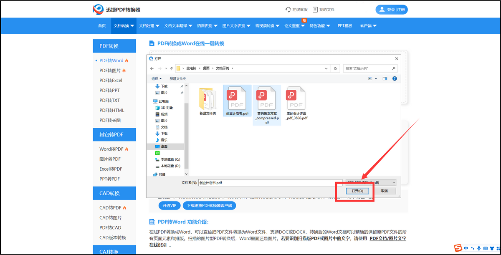Select 图片转PDF in the sidebar

coord(110,159)
